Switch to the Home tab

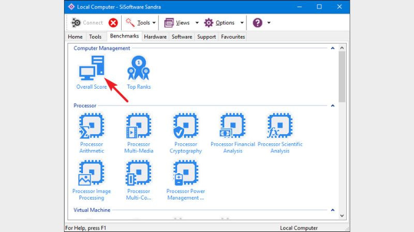click(75, 37)
